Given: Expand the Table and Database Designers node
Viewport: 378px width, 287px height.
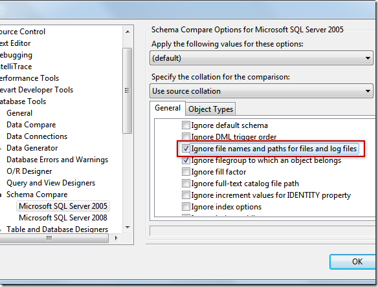Looking at the screenshot, I should coord(1,229).
